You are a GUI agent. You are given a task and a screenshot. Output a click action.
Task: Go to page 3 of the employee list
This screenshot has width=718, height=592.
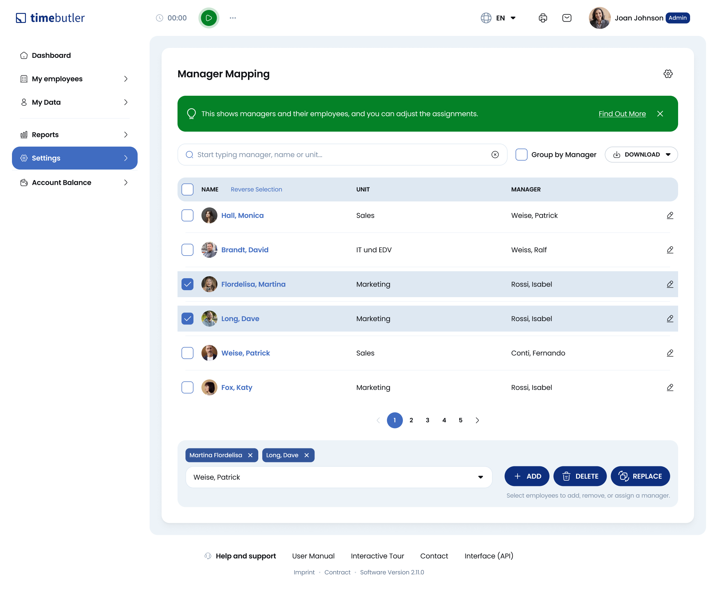coord(427,420)
